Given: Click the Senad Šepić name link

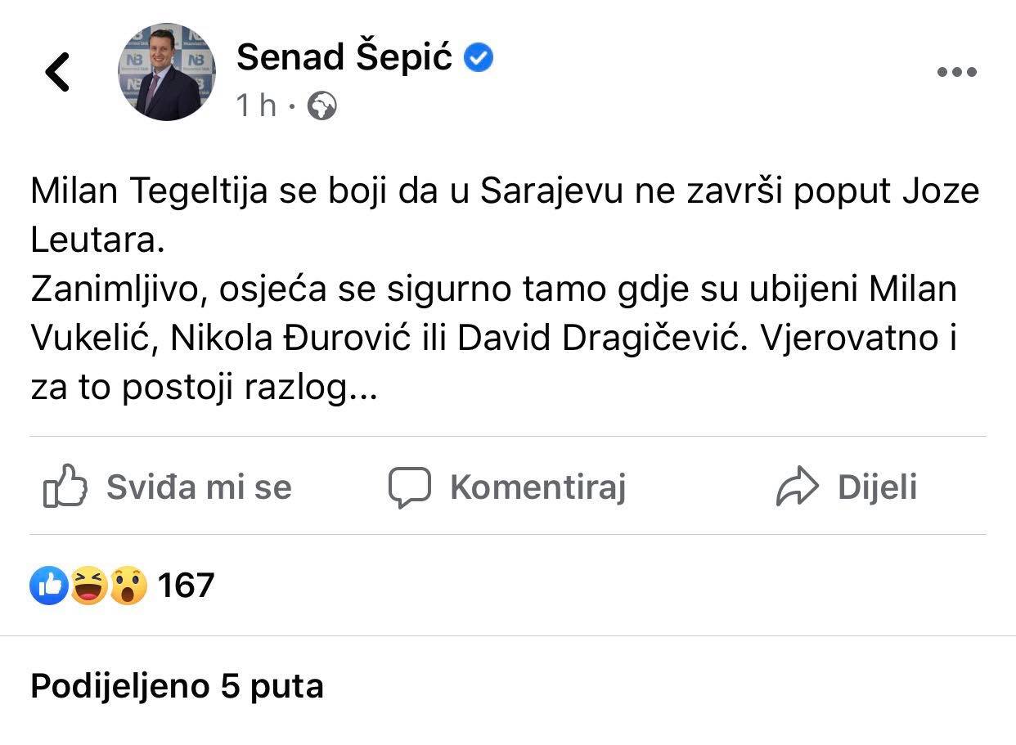Looking at the screenshot, I should pos(344,57).
